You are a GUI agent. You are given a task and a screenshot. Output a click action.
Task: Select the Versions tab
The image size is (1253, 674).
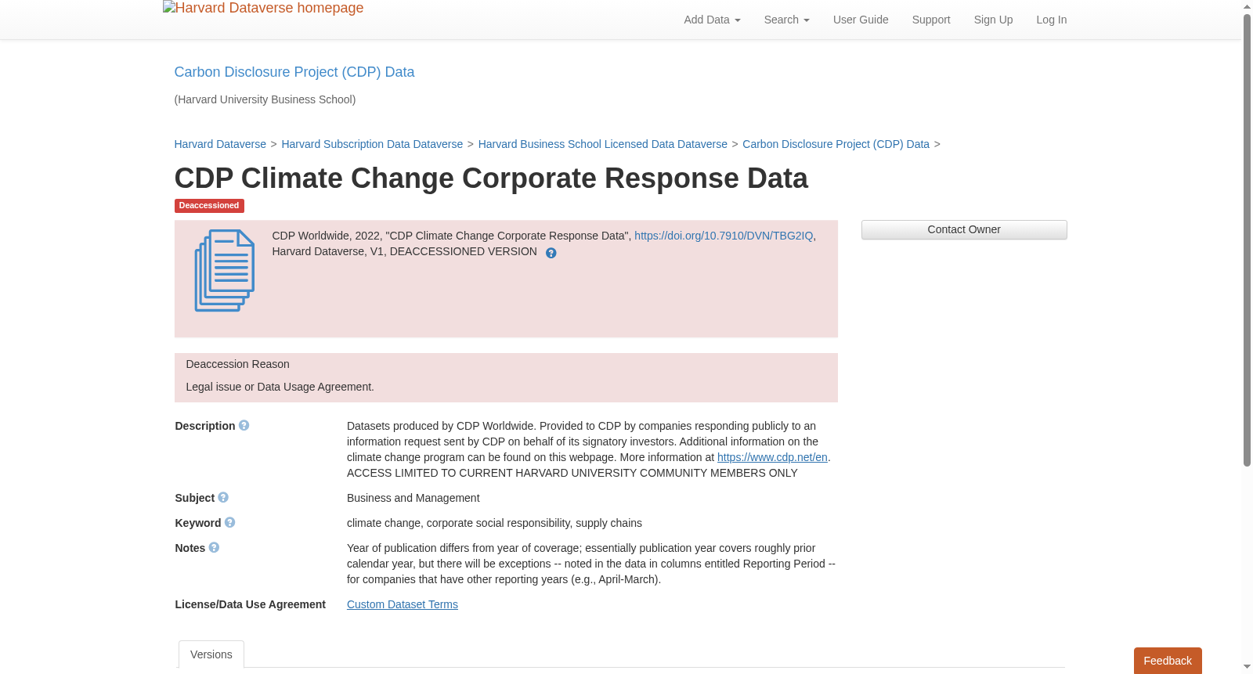pyautogui.click(x=211, y=654)
